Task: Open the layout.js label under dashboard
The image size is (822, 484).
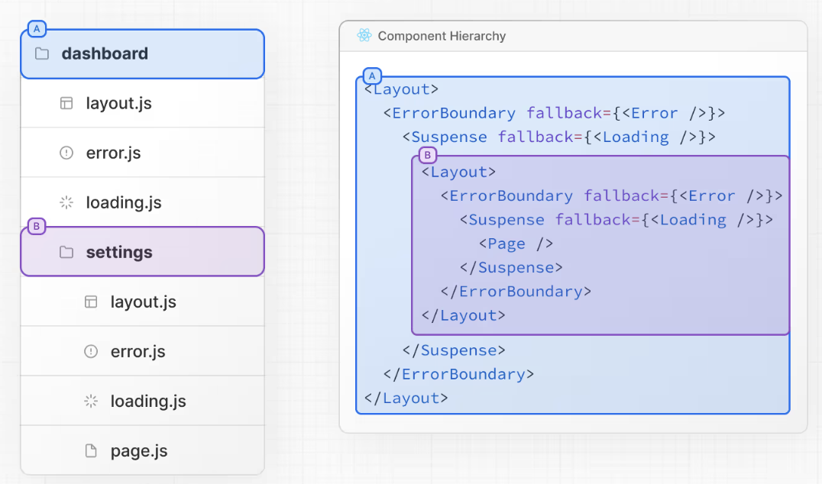Action: coord(119,103)
